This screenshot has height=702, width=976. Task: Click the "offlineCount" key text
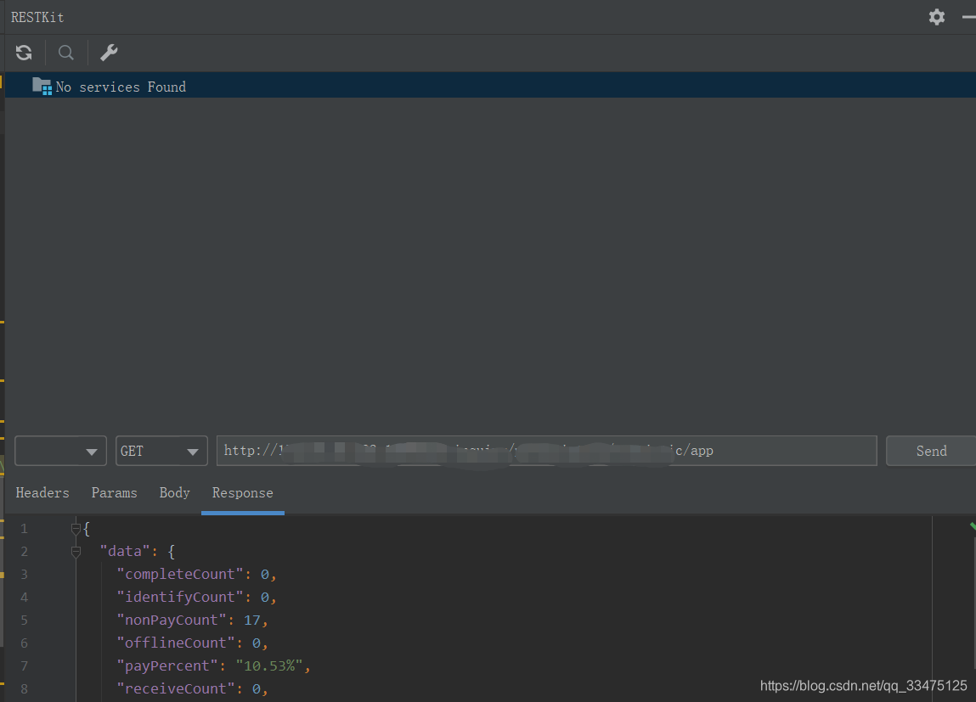176,643
